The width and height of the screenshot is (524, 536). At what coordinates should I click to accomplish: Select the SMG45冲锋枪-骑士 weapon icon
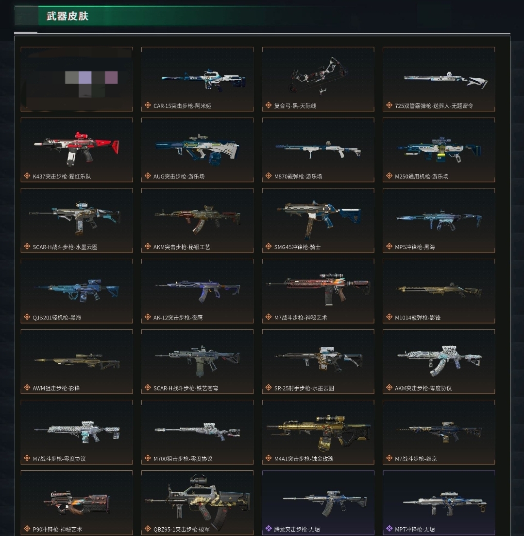[319, 219]
